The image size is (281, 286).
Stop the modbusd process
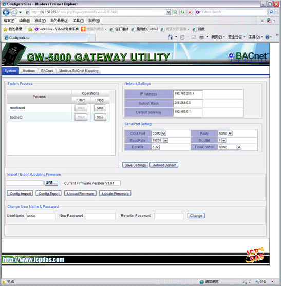100,108
